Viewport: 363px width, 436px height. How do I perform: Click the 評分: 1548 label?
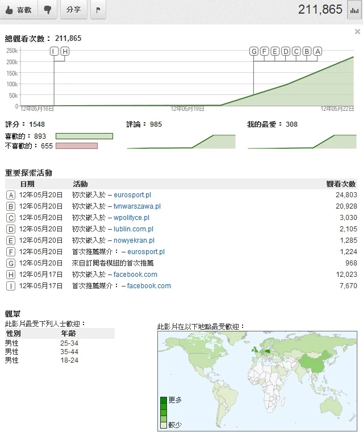click(25, 124)
